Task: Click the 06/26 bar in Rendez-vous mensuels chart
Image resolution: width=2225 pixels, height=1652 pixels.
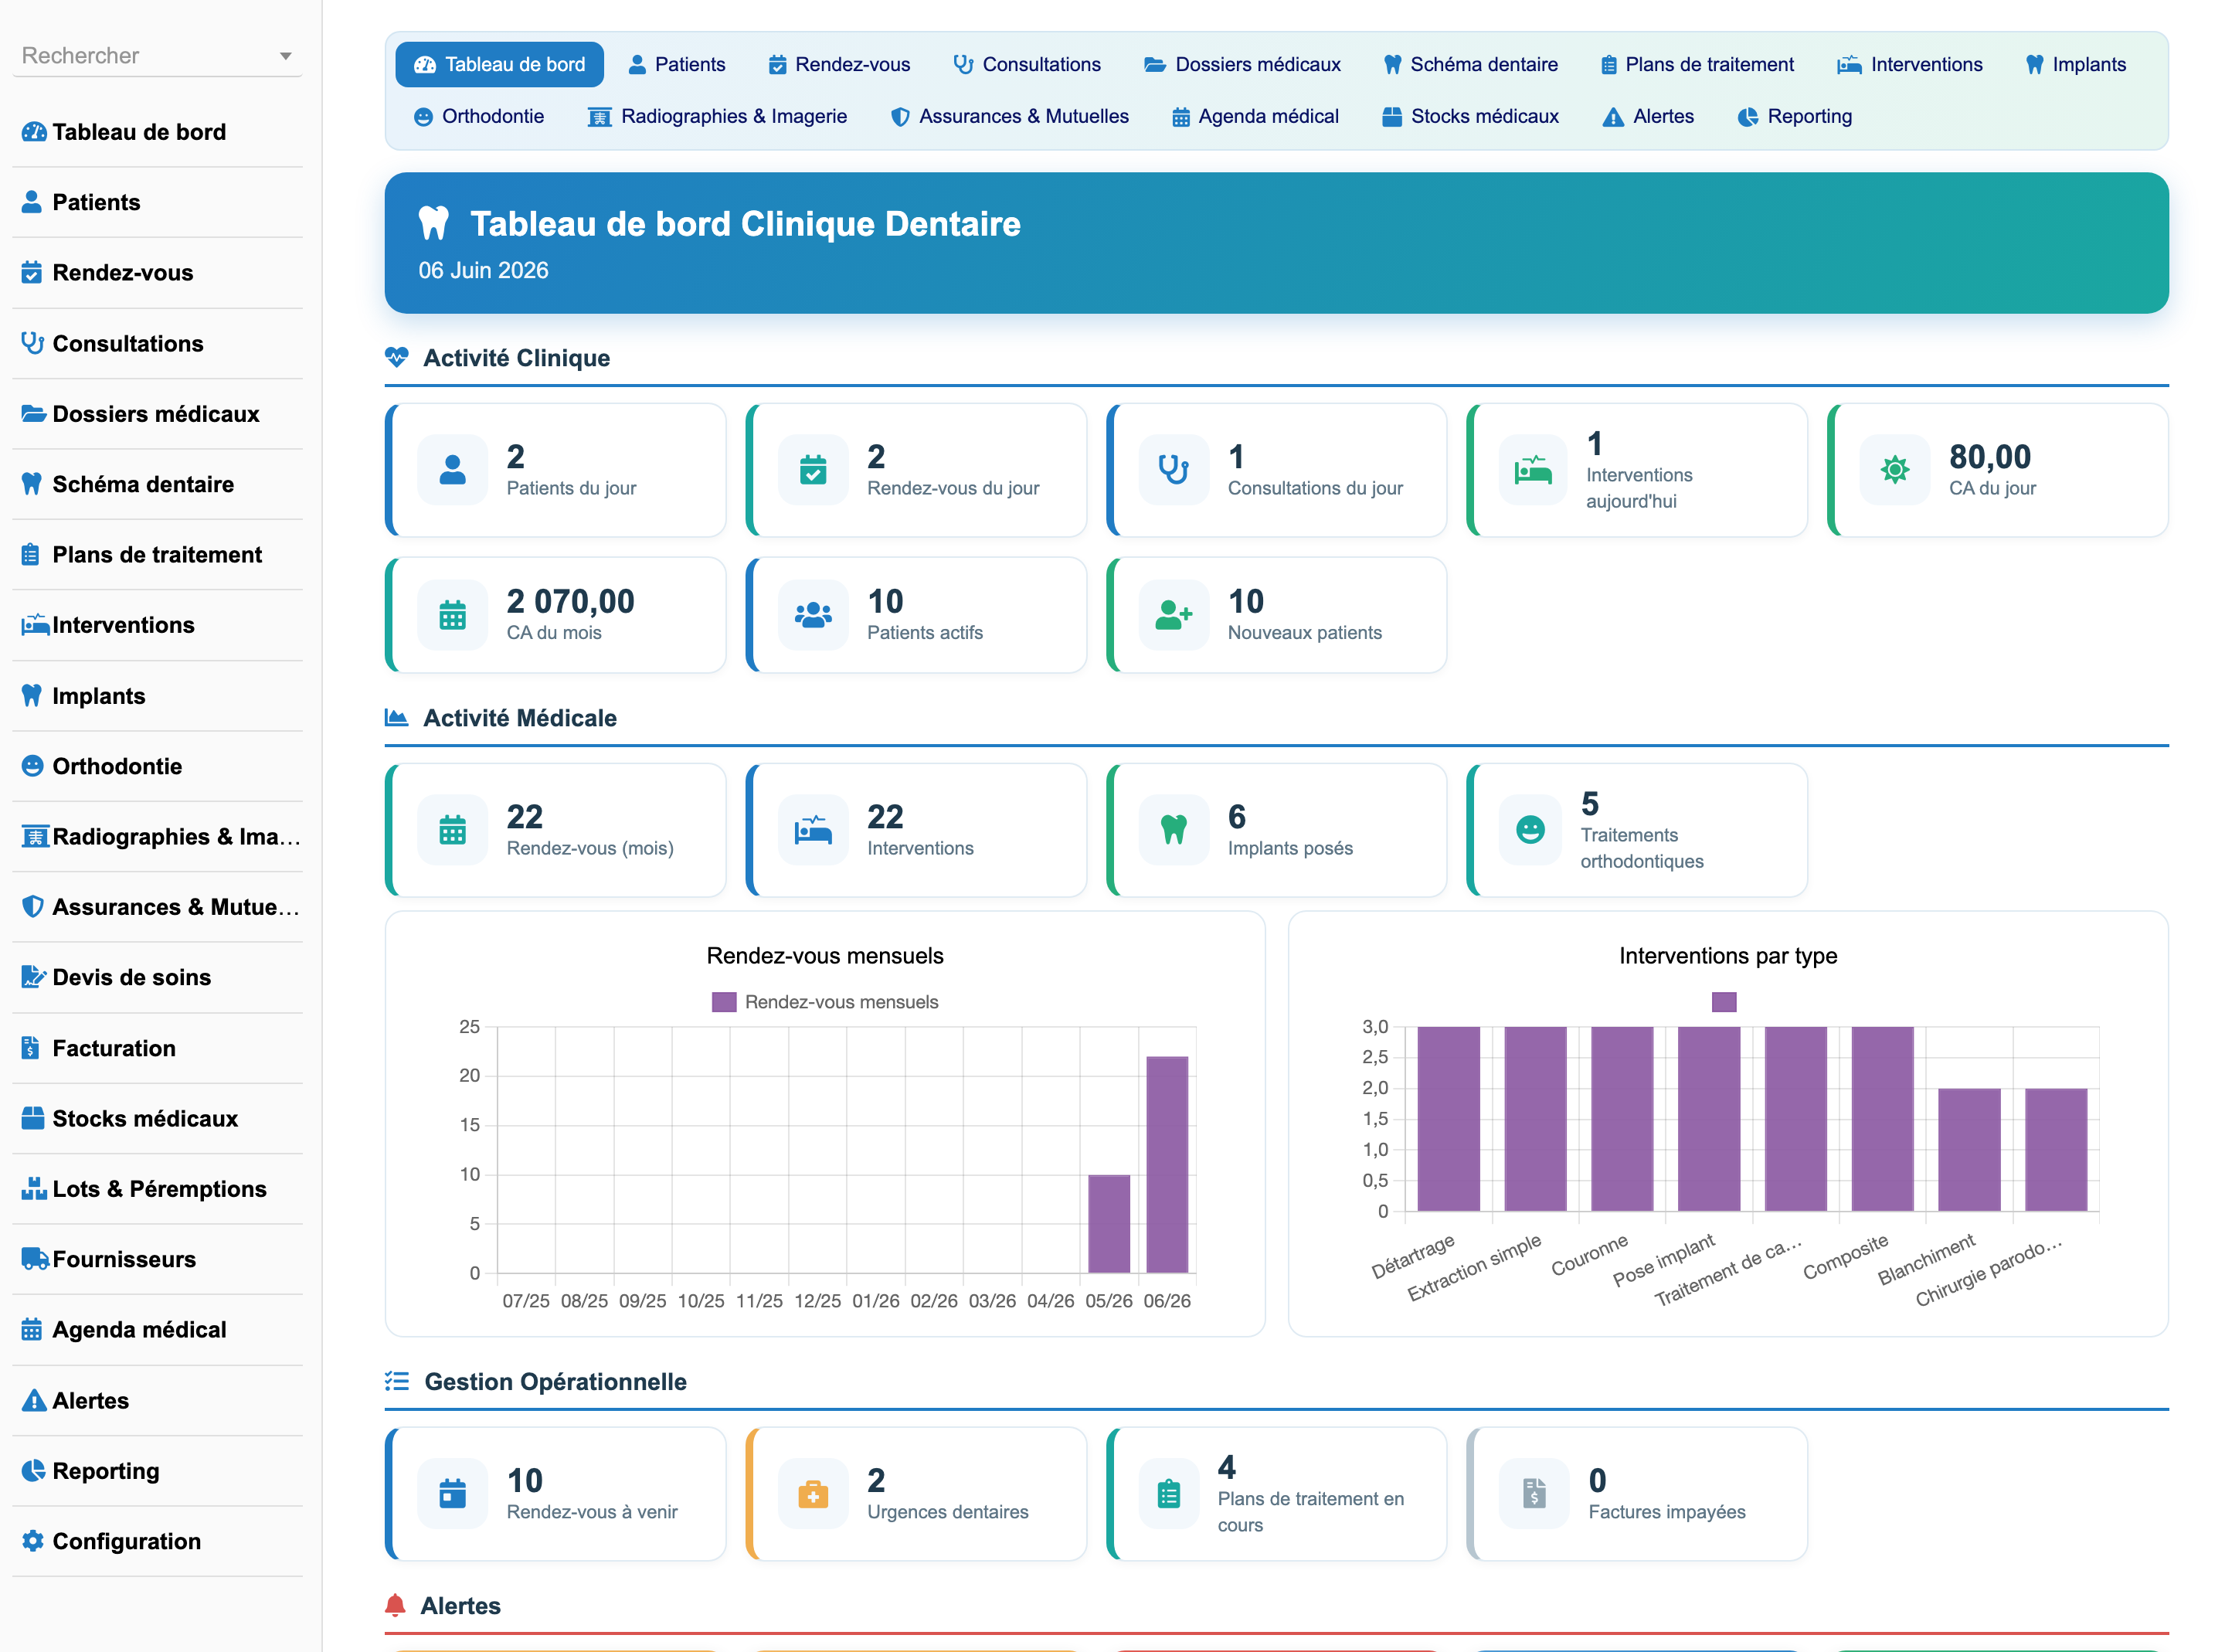Action: (1167, 1165)
